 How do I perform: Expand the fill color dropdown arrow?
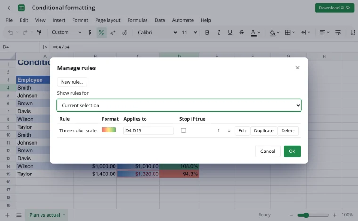pyautogui.click(x=278, y=32)
